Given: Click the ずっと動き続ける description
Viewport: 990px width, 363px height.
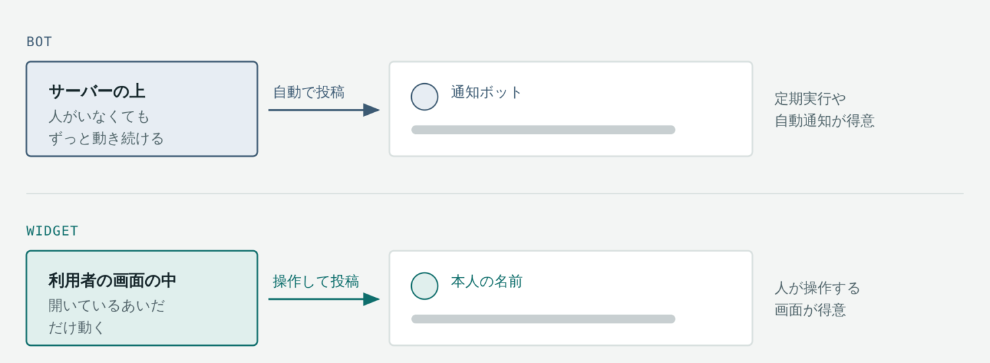Looking at the screenshot, I should [x=106, y=139].
